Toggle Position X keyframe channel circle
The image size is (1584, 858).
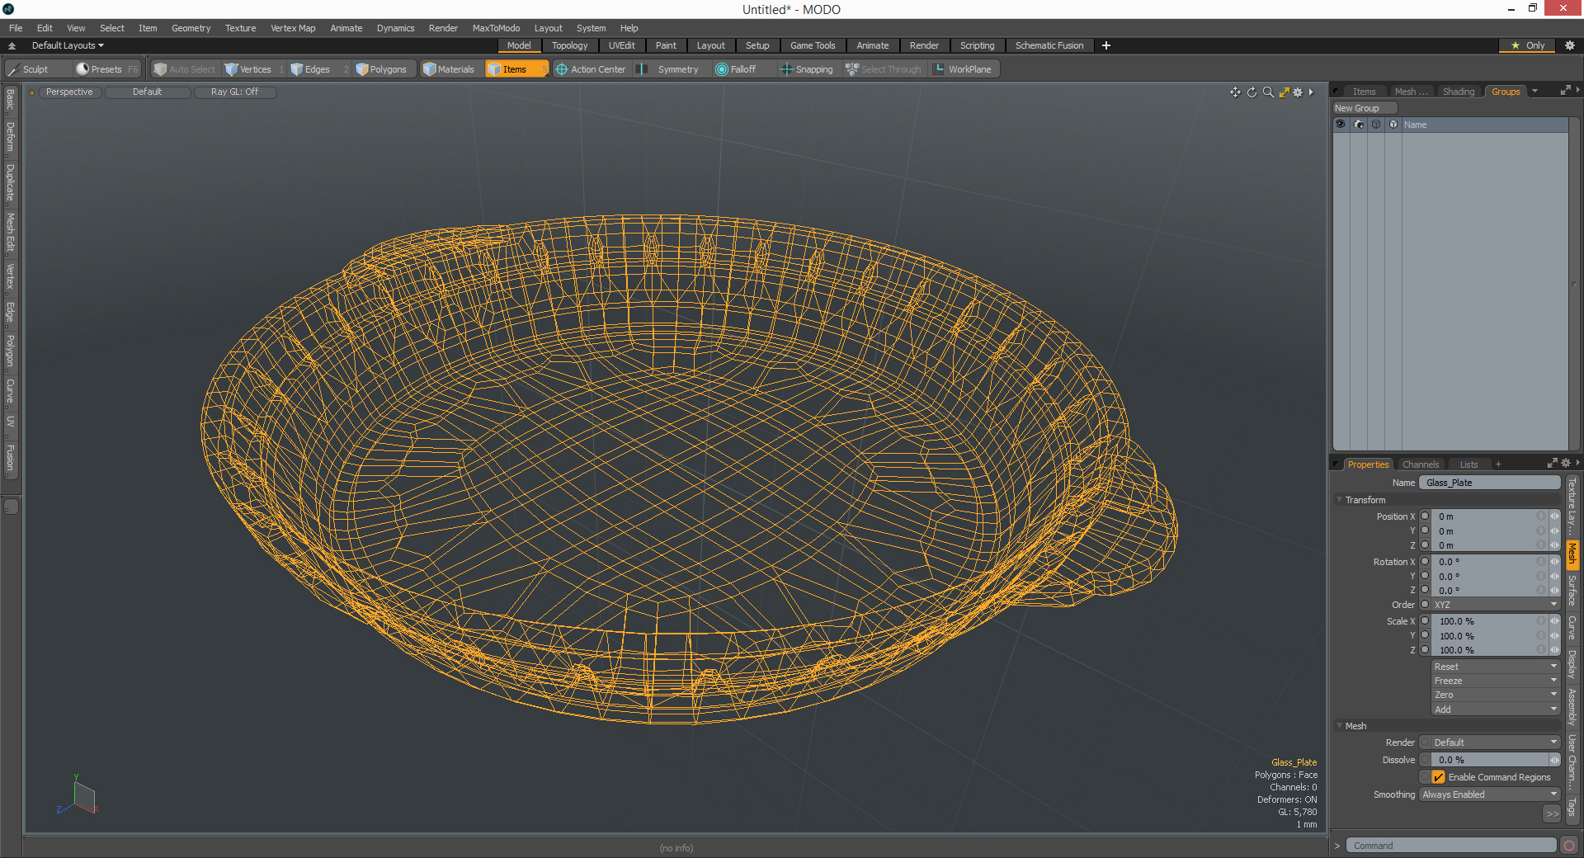pyautogui.click(x=1425, y=516)
